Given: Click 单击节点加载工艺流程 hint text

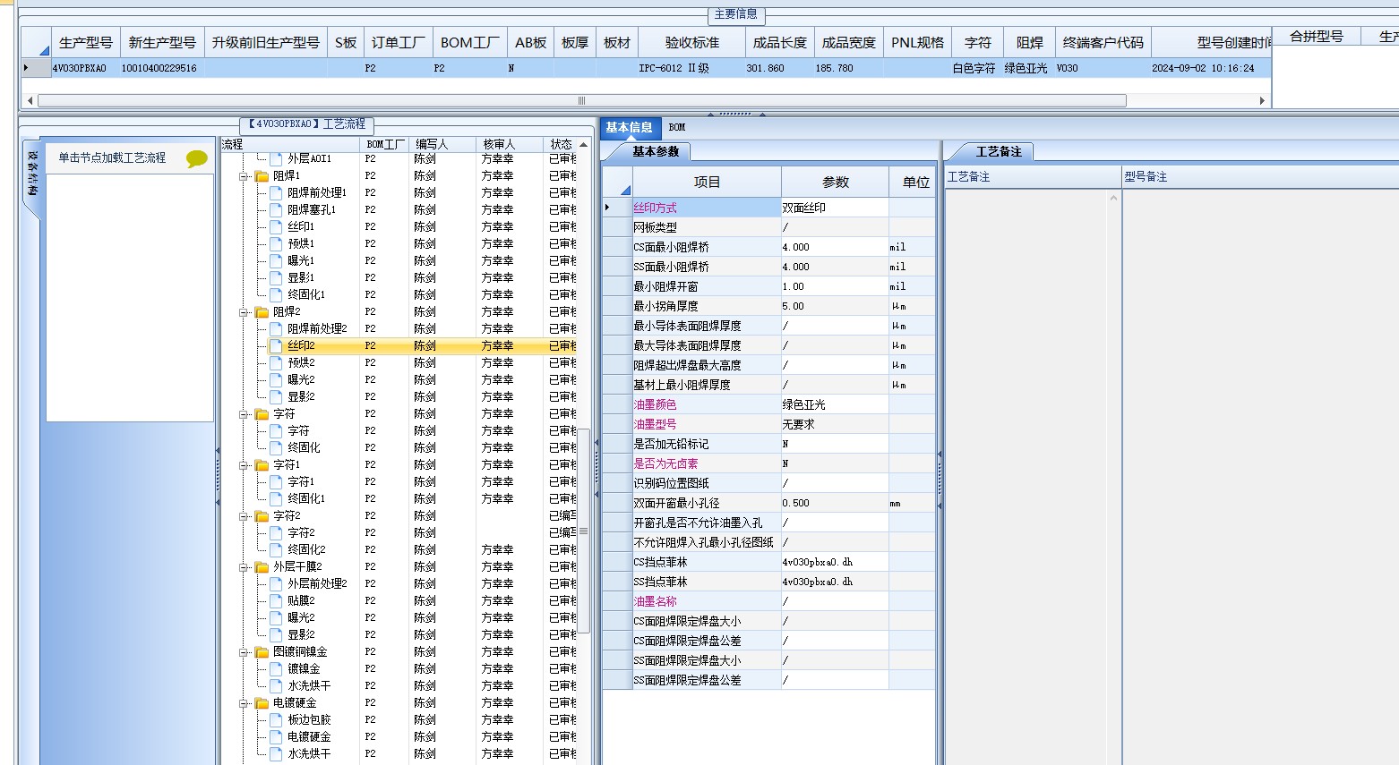Looking at the screenshot, I should pos(112,158).
